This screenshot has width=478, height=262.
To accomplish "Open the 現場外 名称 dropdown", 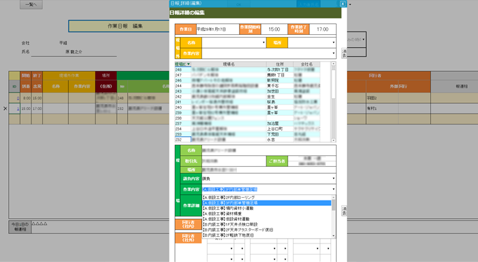I will click(264, 42).
